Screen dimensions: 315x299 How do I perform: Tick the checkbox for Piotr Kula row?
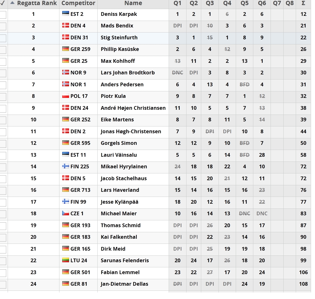pos(3,97)
